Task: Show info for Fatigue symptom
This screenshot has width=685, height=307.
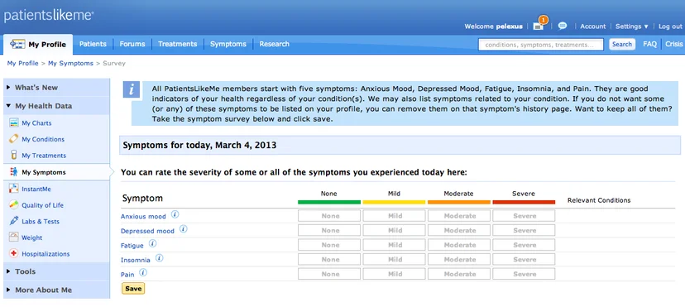Action: point(152,243)
